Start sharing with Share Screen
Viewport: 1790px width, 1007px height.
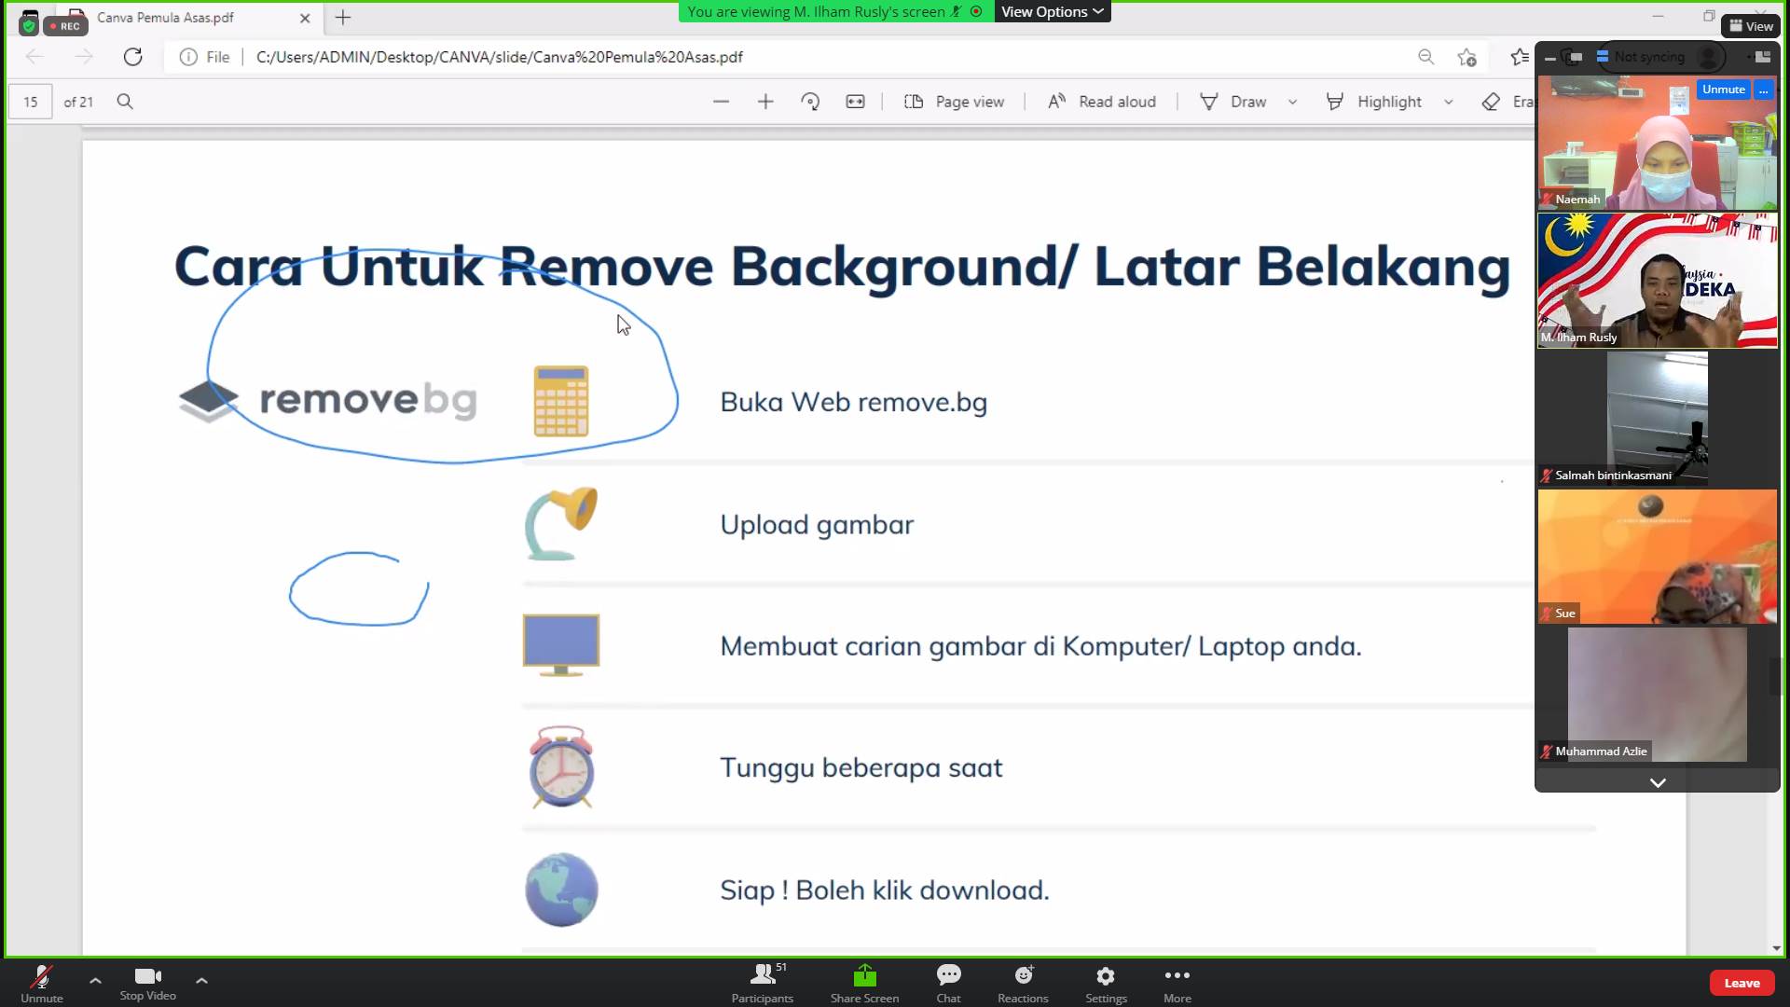[x=864, y=983]
